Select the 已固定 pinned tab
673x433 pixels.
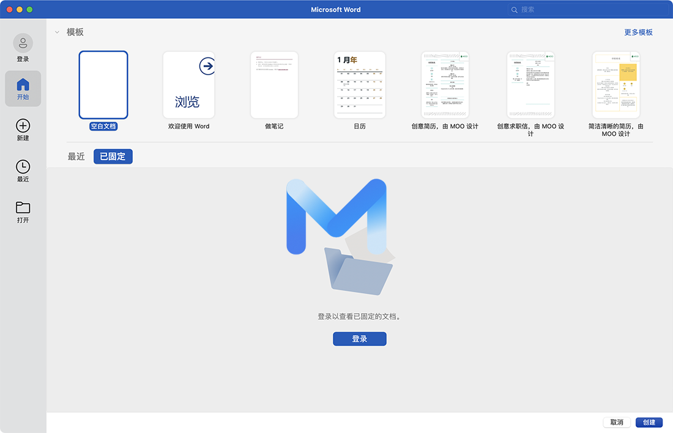point(113,157)
